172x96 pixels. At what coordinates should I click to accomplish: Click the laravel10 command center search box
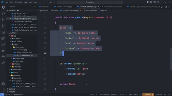coord(89,2)
